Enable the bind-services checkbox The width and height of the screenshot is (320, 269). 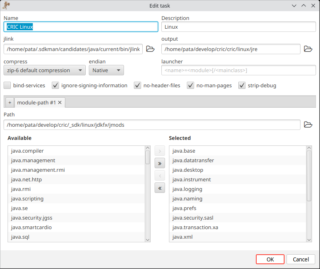(7, 85)
